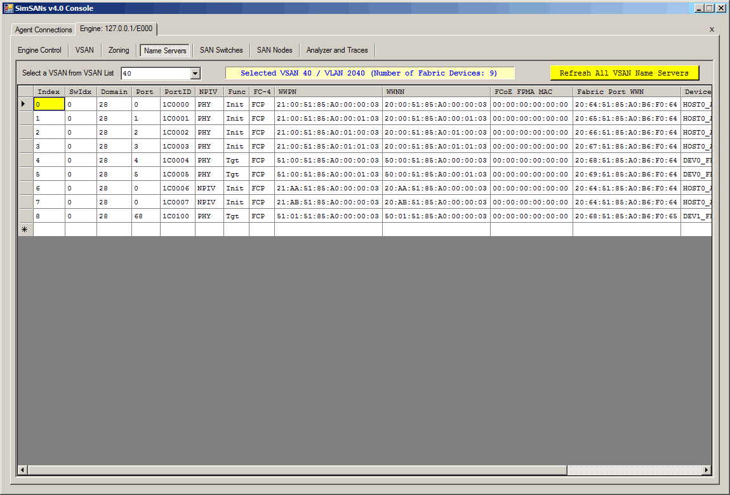Open the Analyzer and Traces tab

point(337,50)
